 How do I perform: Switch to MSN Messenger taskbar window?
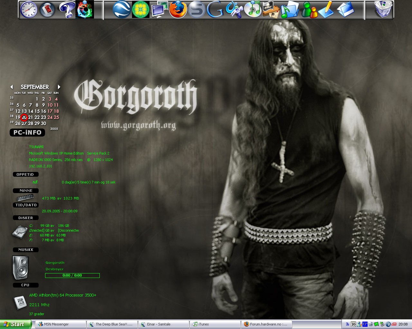click(x=61, y=324)
